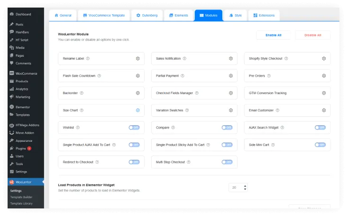The image size is (347, 216).
Task: Show help for Redirect to Checkout
Action: point(97,162)
